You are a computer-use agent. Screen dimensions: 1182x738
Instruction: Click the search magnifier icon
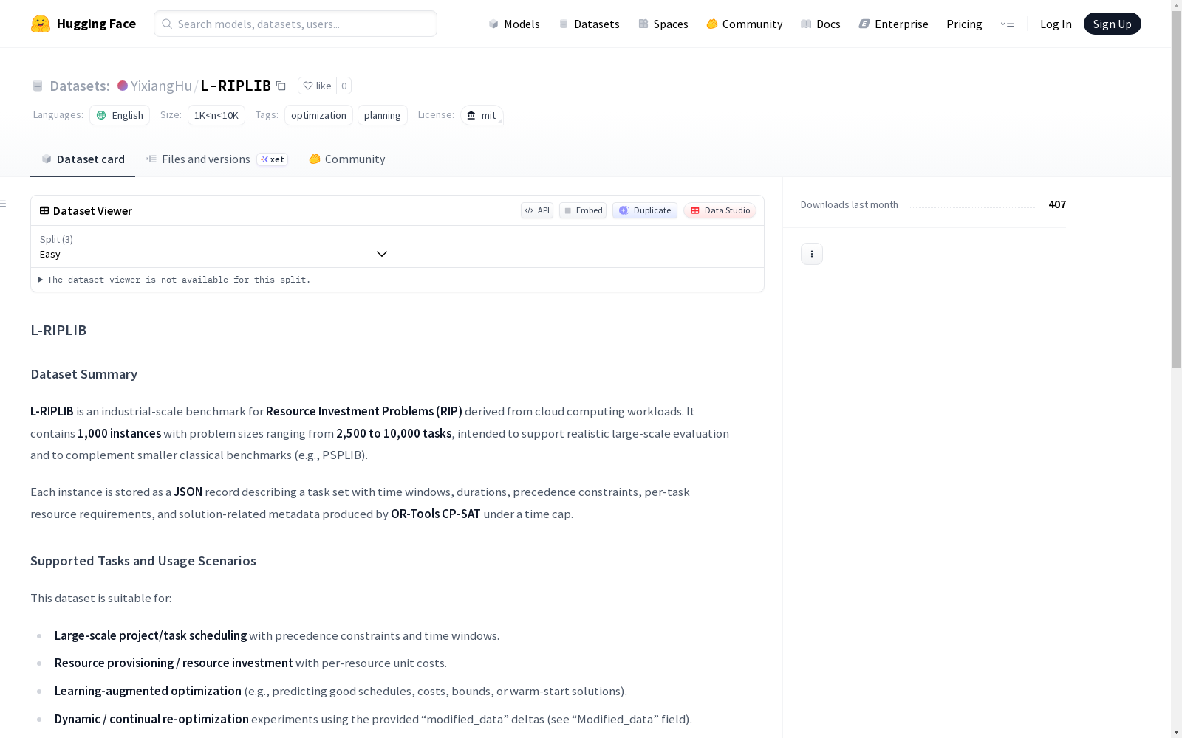tap(167, 24)
